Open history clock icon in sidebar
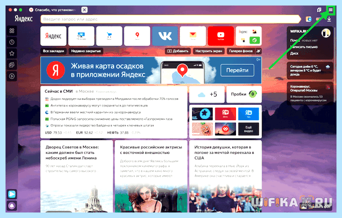 pos(12,42)
